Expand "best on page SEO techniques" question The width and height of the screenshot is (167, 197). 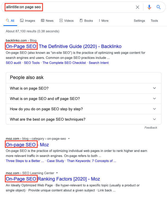[83, 119]
